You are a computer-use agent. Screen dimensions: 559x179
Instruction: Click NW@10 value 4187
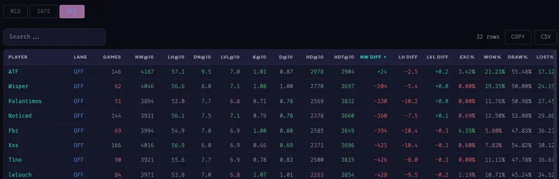click(x=148, y=72)
